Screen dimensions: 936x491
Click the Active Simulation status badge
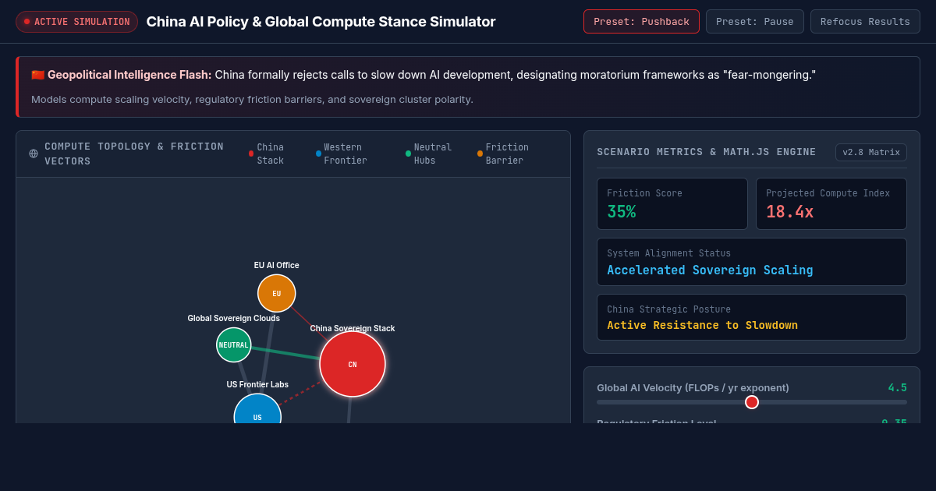click(x=76, y=22)
